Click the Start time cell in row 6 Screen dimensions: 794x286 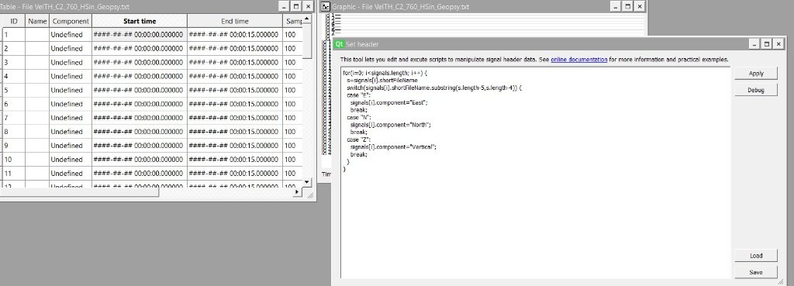(x=140, y=104)
